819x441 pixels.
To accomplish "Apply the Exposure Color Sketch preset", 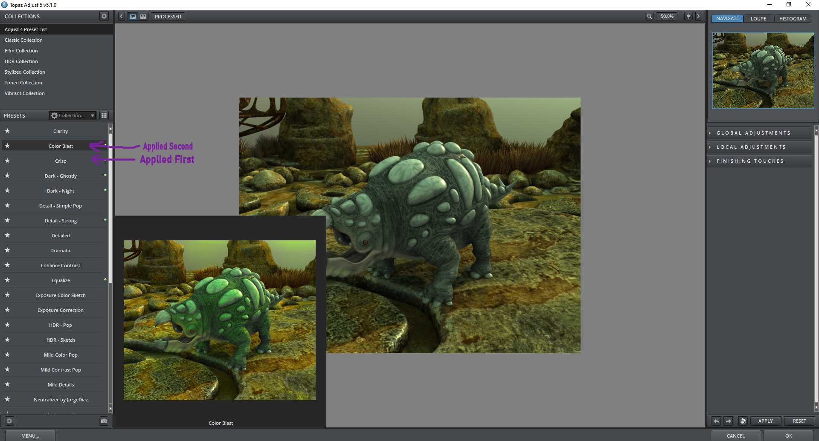I will 61,295.
